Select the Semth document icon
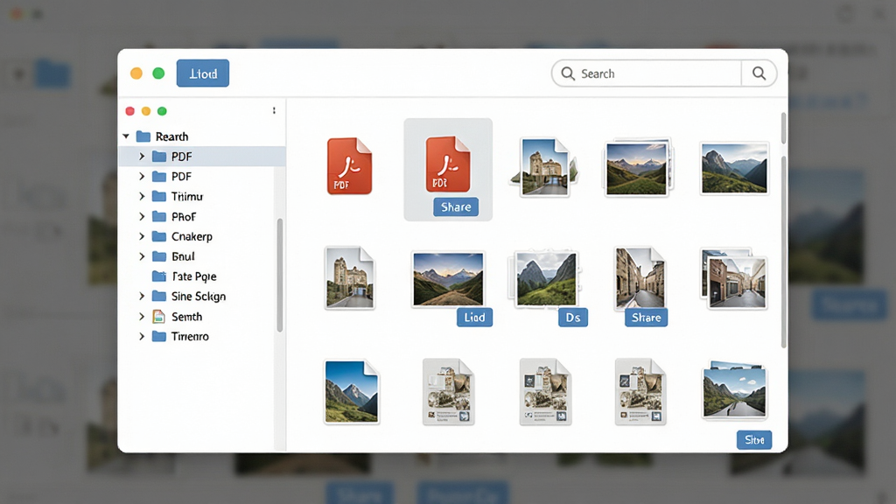The width and height of the screenshot is (896, 504). [x=159, y=317]
